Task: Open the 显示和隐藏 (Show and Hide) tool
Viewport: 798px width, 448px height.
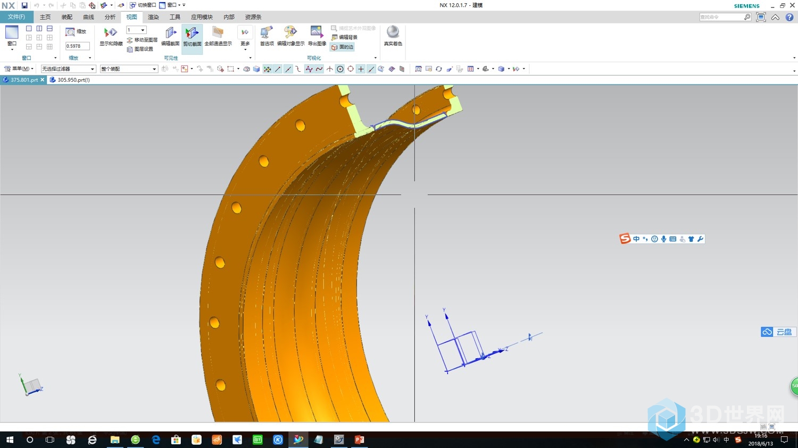Action: [x=111, y=37]
